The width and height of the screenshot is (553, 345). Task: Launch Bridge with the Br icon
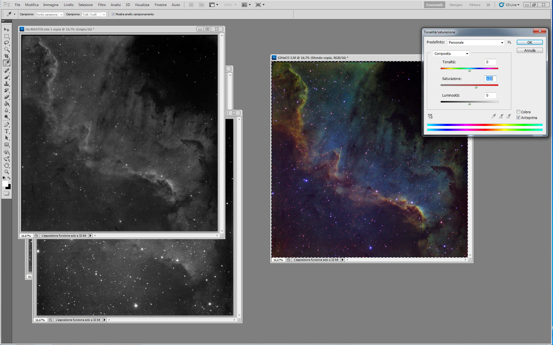(x=191, y=5)
